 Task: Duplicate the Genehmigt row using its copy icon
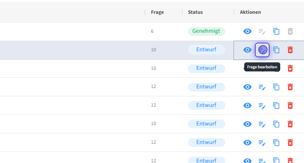[x=276, y=32]
